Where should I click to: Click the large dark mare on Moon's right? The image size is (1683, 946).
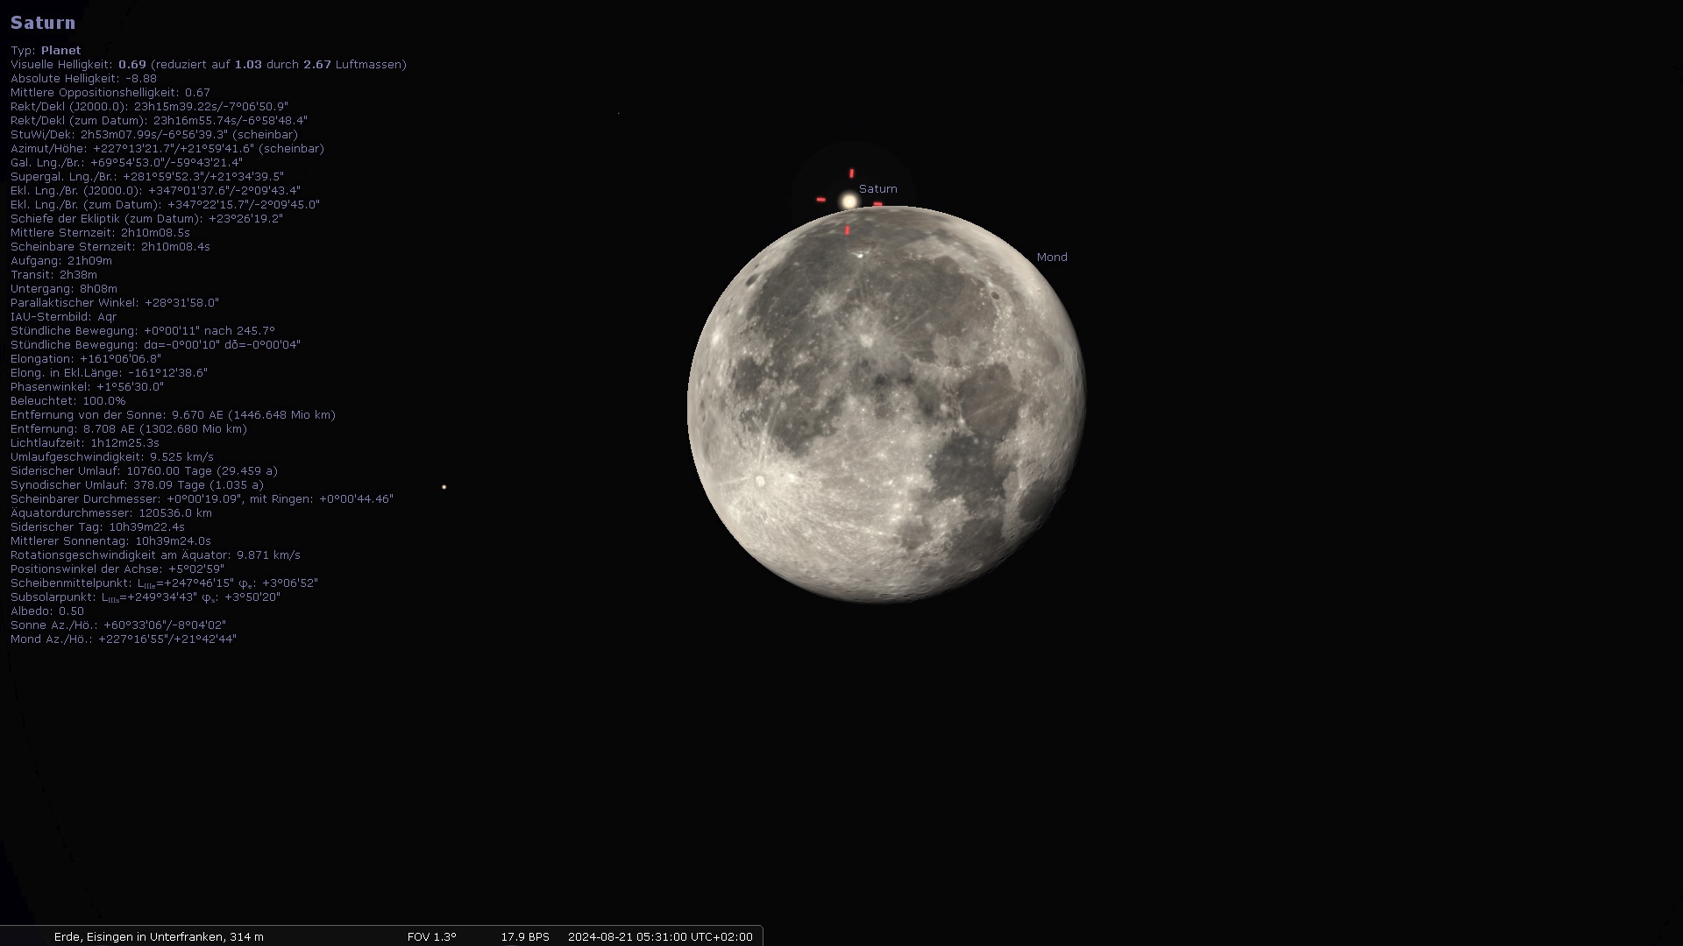tap(991, 401)
